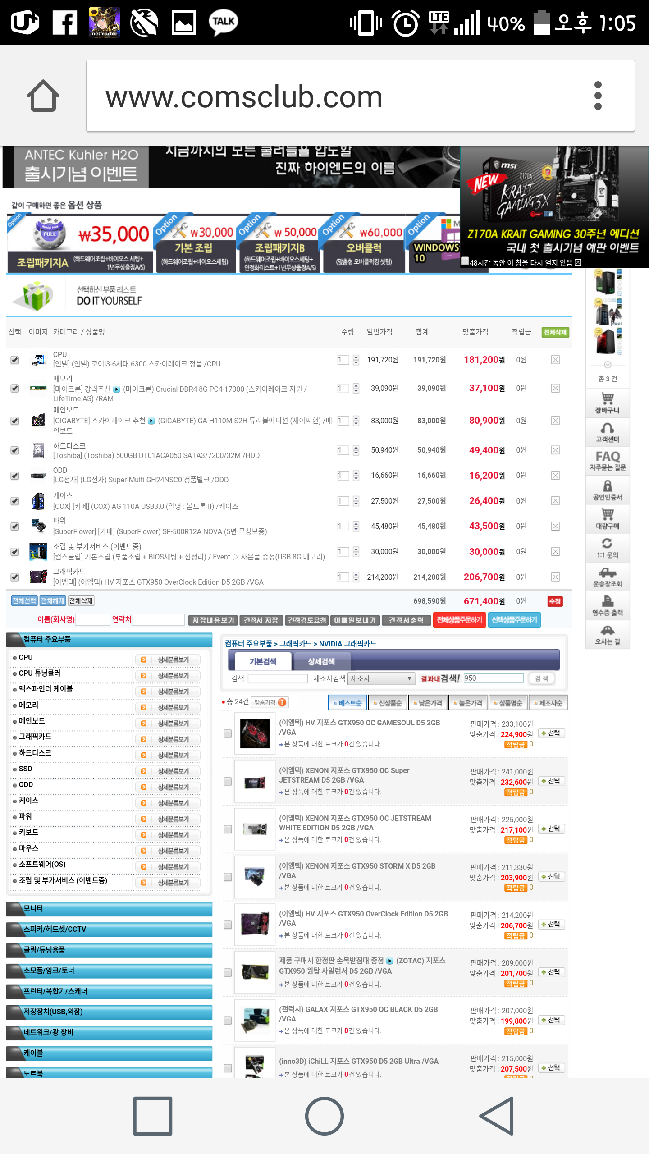Tick the 48-hour do-not-reopen popup checkbox
The height and width of the screenshot is (1154, 649).
click(x=465, y=261)
